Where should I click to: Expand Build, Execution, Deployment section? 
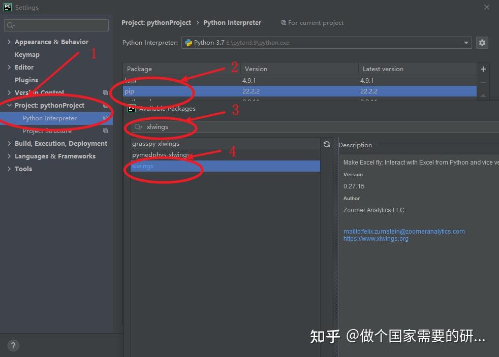(9, 143)
